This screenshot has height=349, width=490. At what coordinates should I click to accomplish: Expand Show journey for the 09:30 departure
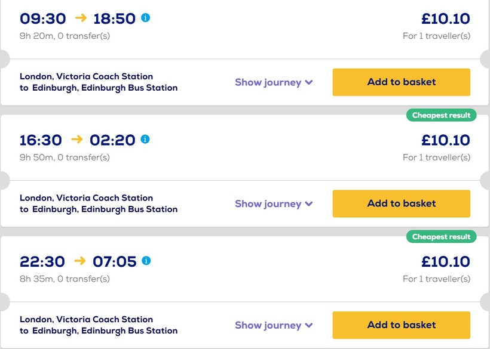274,82
